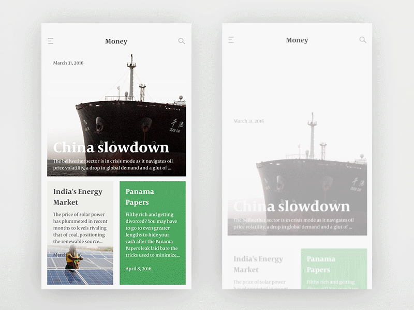The width and height of the screenshot is (414, 310).
Task: Tap the search icon on the right phone
Action: [x=363, y=39]
